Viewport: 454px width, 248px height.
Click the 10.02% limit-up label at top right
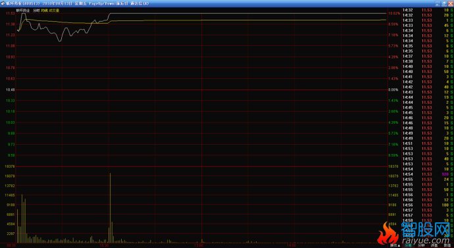(394, 13)
